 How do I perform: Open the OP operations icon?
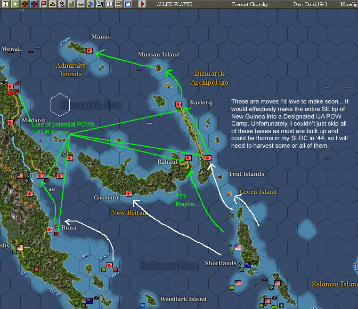click(109, 4)
